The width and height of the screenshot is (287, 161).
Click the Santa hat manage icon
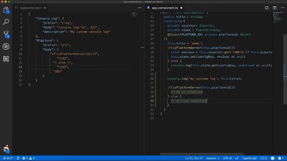coord(6,149)
